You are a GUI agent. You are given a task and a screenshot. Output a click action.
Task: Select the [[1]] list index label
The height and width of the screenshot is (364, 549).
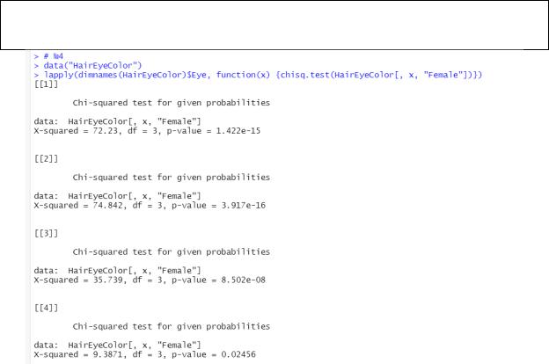pyautogui.click(x=46, y=84)
